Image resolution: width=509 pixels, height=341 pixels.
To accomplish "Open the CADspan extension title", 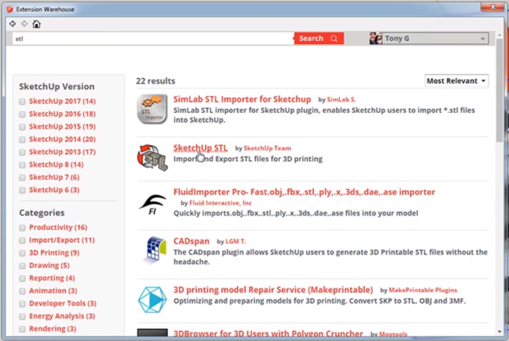I will tap(191, 241).
